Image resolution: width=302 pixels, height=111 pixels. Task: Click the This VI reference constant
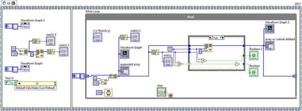10,83
